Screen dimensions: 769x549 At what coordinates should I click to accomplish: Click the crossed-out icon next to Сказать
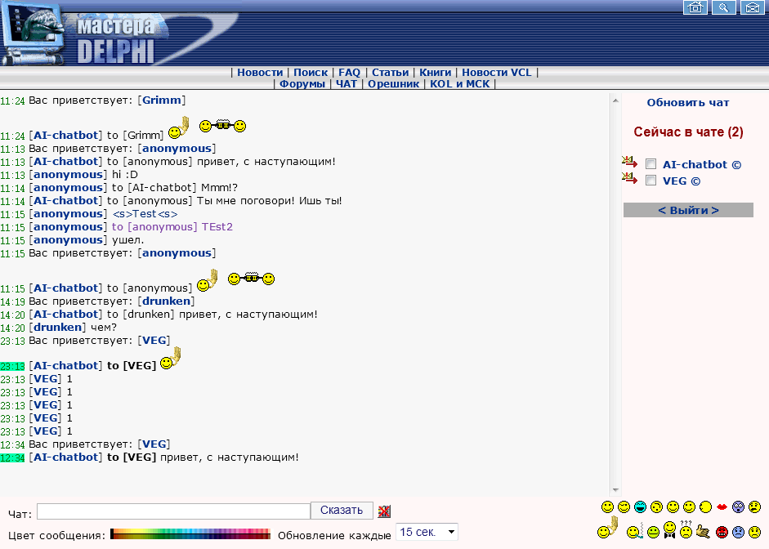[384, 511]
